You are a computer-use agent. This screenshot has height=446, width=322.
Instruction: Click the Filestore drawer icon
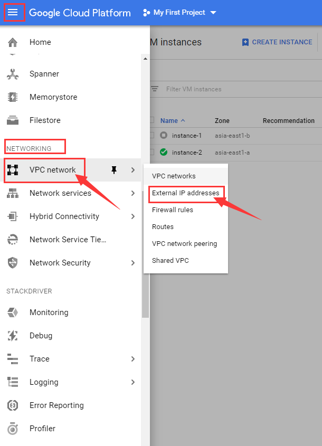click(13, 120)
